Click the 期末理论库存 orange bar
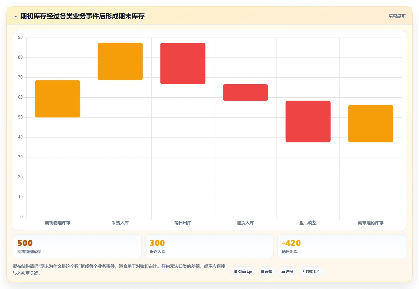Viewport: 419px width, 289px height. [371, 123]
